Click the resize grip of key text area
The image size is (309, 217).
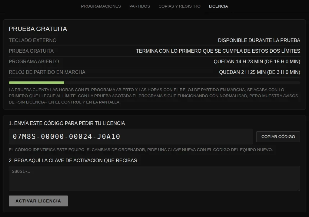299,189
